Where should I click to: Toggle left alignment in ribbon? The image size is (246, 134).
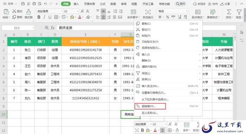click(x=98, y=17)
